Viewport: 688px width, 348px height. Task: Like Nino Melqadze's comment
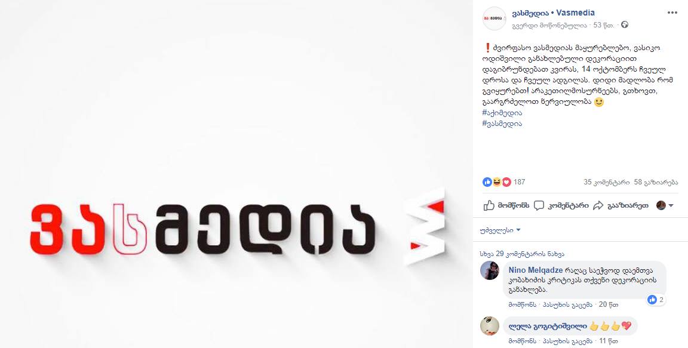coord(522,304)
